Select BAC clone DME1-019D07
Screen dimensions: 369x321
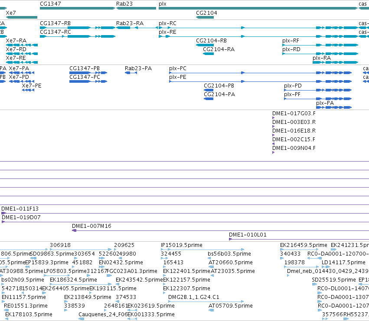[x=185, y=222]
